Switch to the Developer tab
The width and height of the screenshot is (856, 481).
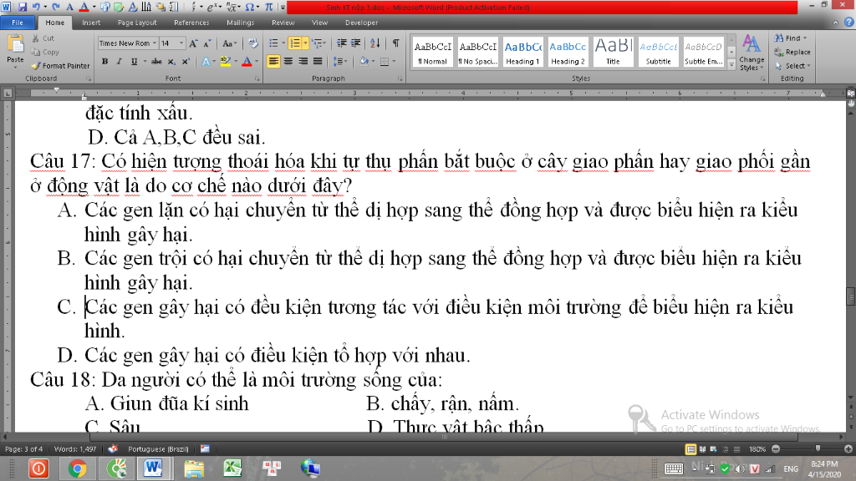click(x=361, y=23)
